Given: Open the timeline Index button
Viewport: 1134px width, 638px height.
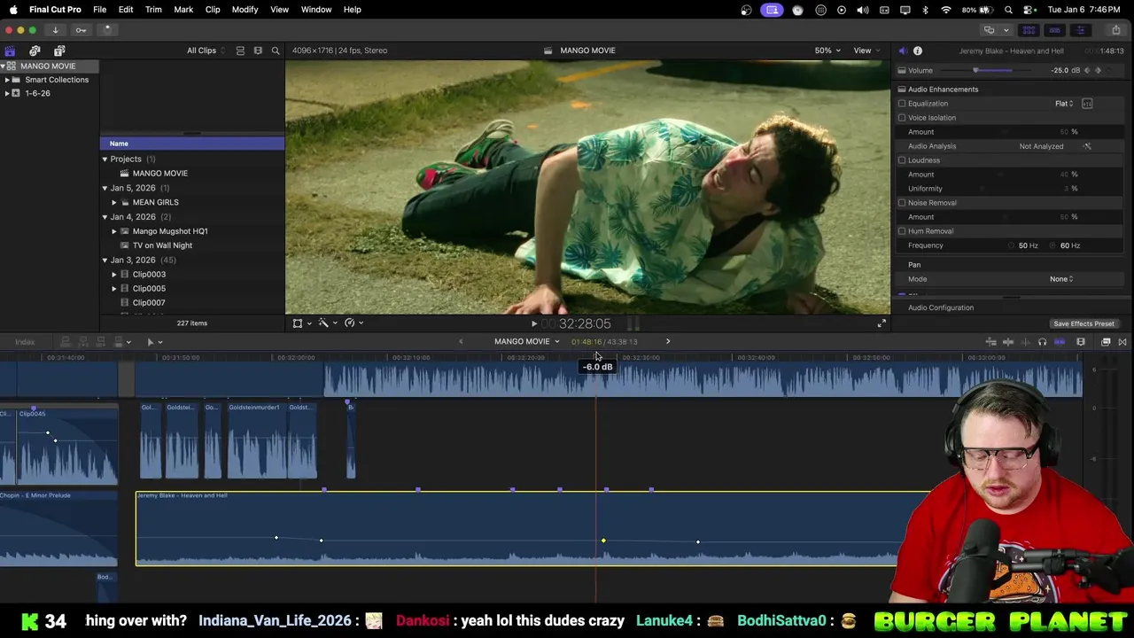Looking at the screenshot, I should pyautogui.click(x=25, y=342).
